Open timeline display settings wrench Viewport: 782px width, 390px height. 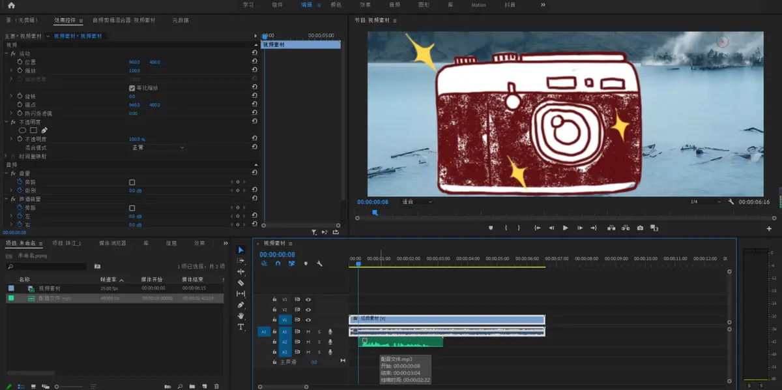coord(319,263)
